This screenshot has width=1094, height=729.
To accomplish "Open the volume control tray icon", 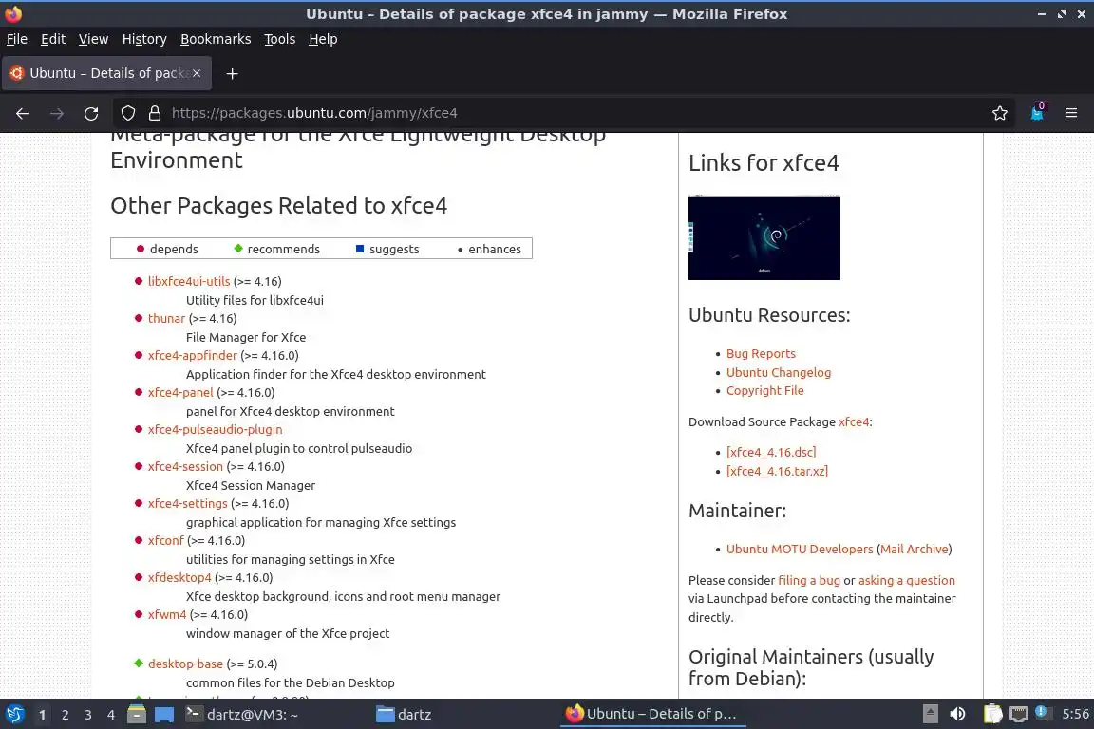I will [x=958, y=715].
